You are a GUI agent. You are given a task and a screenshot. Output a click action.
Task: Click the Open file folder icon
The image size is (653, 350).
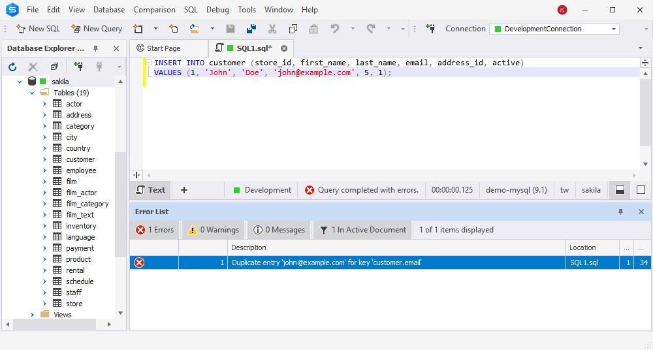pos(195,29)
